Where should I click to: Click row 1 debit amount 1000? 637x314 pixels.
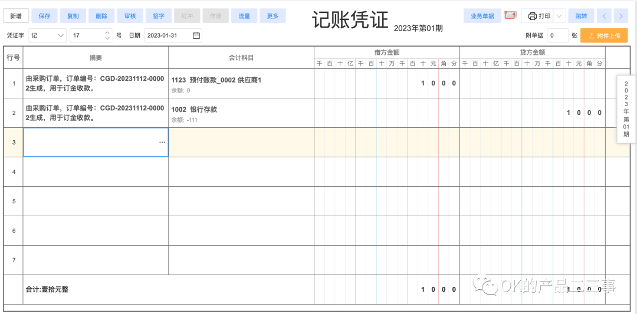point(438,84)
